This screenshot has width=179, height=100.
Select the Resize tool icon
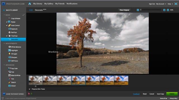coord(9,22)
